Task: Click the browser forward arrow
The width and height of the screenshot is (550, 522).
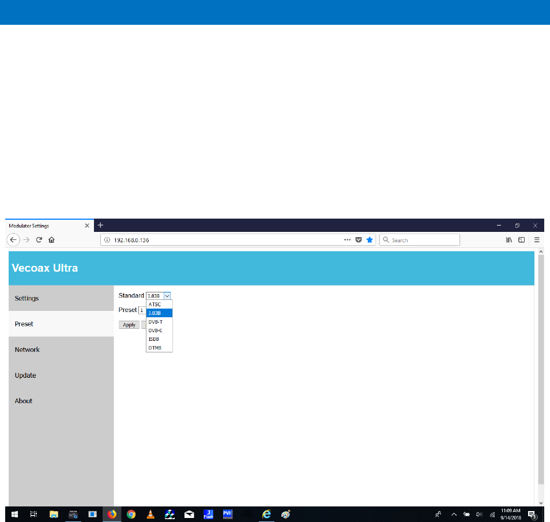Action: point(27,240)
